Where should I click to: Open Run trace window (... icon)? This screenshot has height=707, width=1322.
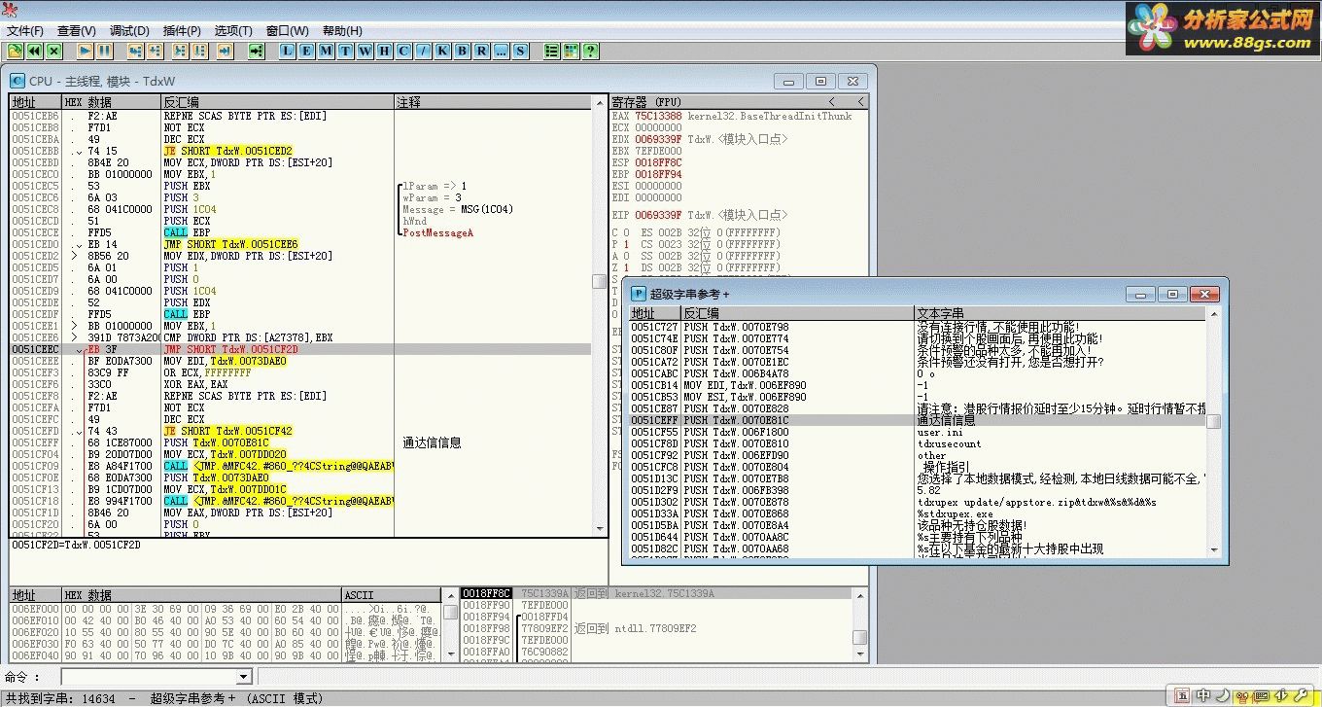tap(502, 51)
